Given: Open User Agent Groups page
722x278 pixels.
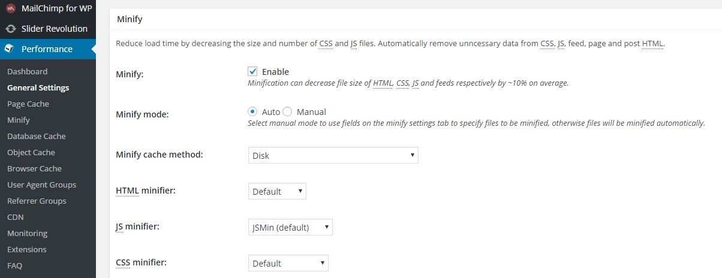Looking at the screenshot, I should [41, 185].
